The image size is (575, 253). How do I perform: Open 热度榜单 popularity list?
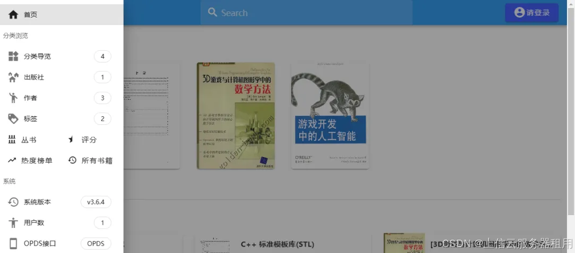[x=37, y=161]
